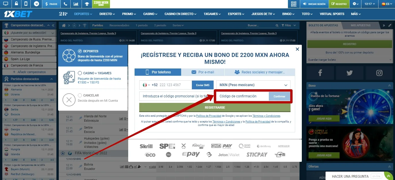The image size is (395, 180).
Task: Click the Enviar SMS button
Action: (203, 85)
